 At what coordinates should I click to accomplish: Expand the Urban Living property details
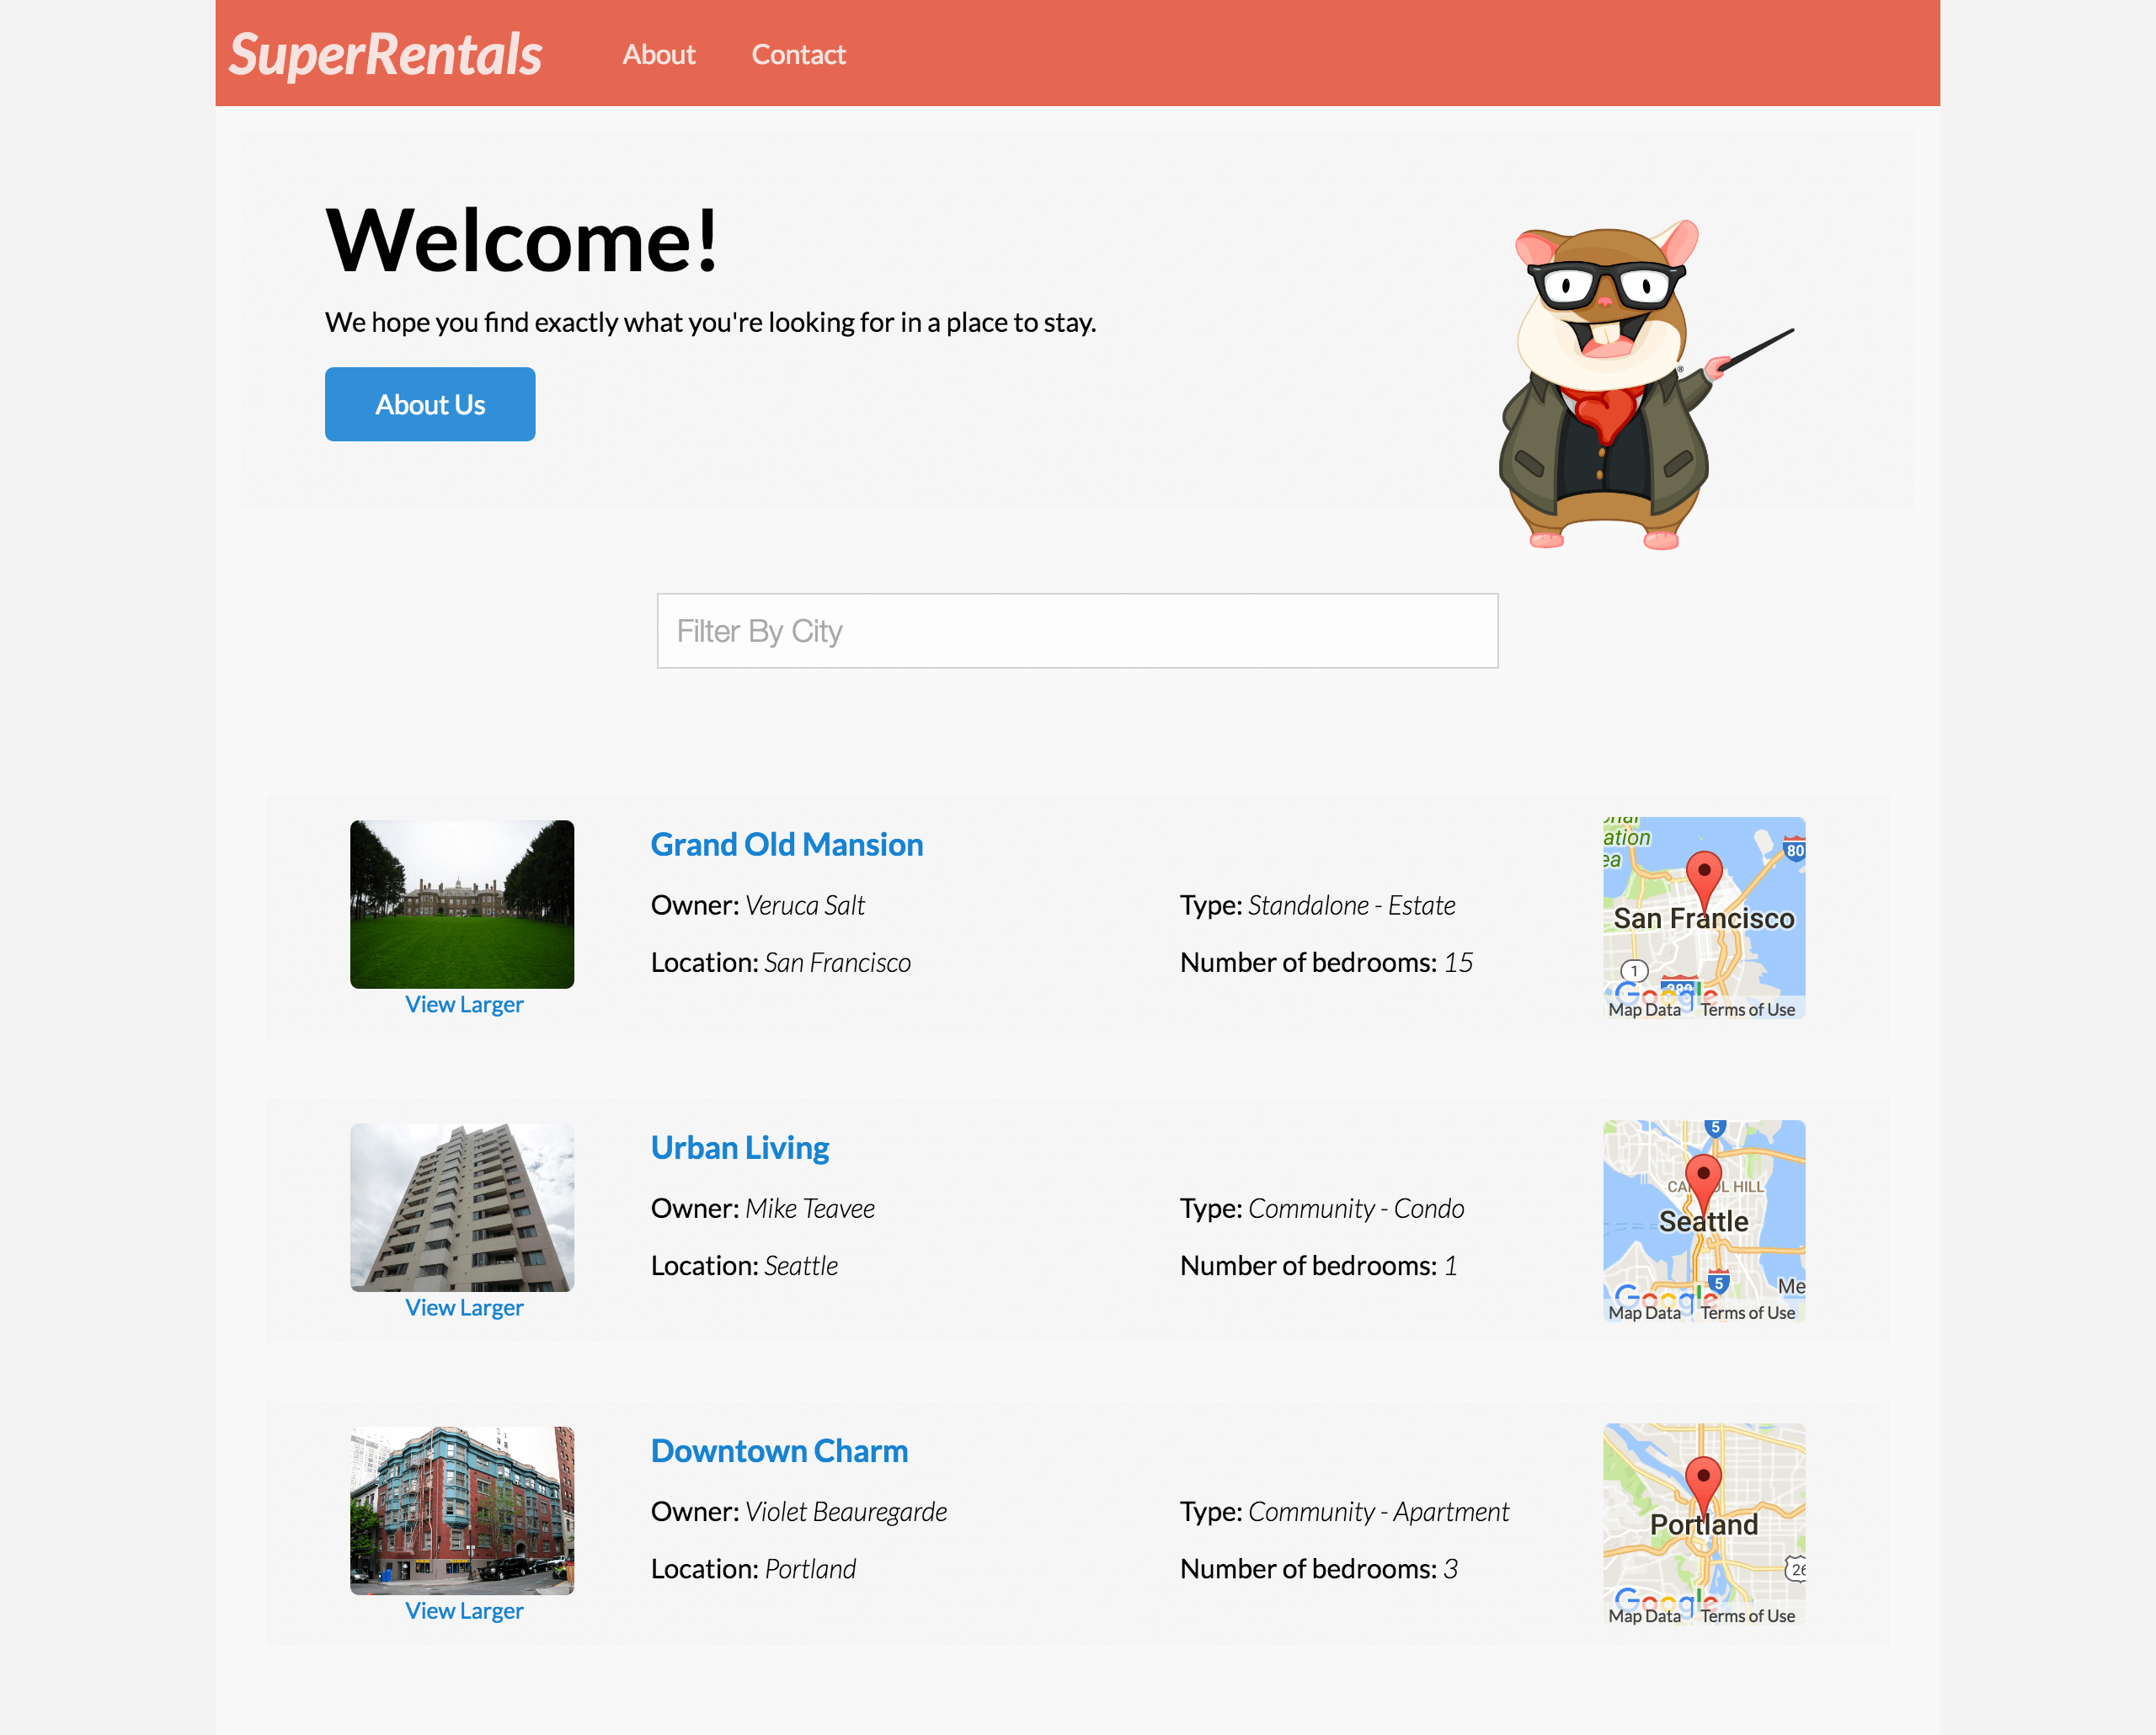(740, 1147)
